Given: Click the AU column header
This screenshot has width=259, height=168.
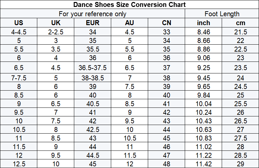Looking at the screenshot, I should tap(130, 23).
